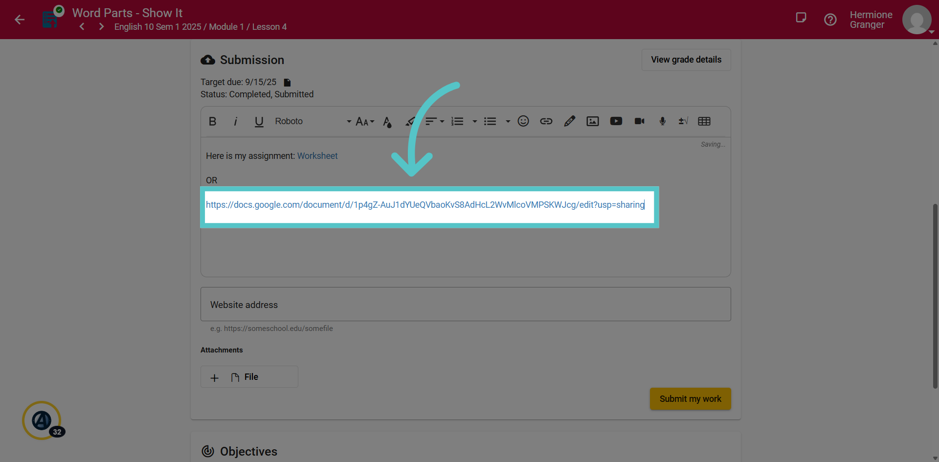Open the notes icon in header

point(801,18)
